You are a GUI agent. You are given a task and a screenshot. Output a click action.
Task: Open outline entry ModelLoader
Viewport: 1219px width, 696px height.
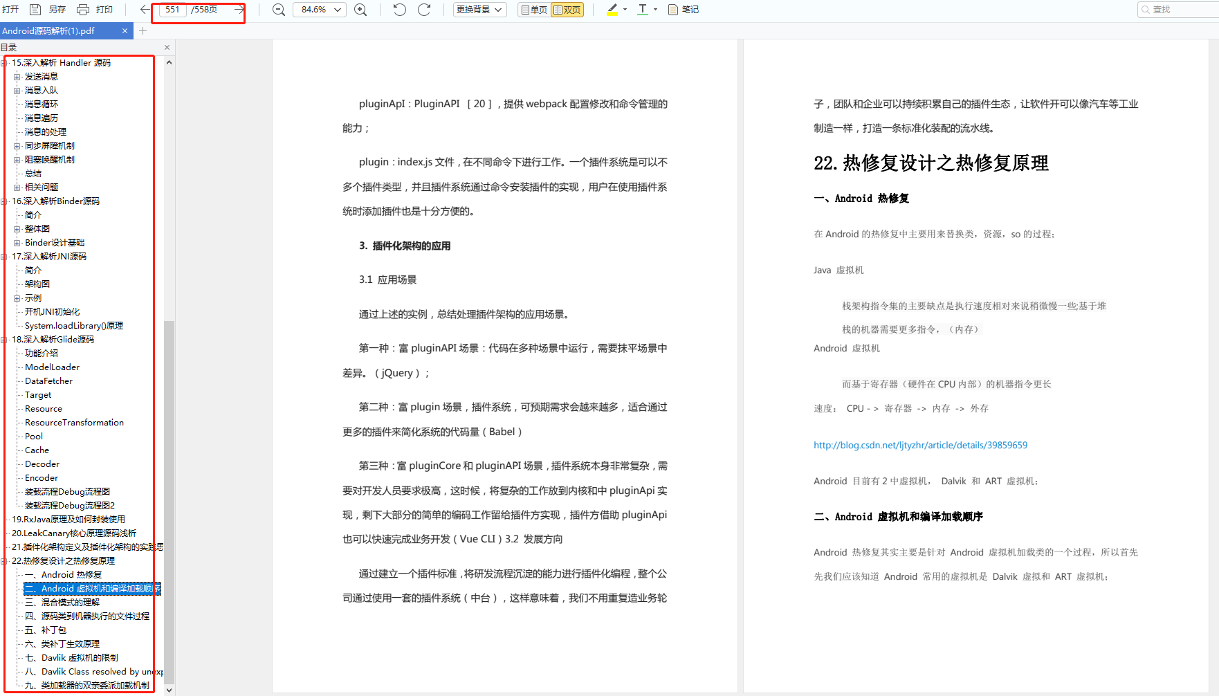(x=52, y=367)
